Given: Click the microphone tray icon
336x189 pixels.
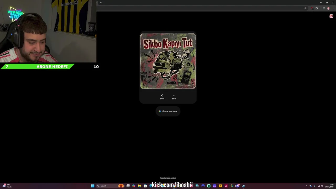Looking at the screenshot, I should [x=314, y=186].
